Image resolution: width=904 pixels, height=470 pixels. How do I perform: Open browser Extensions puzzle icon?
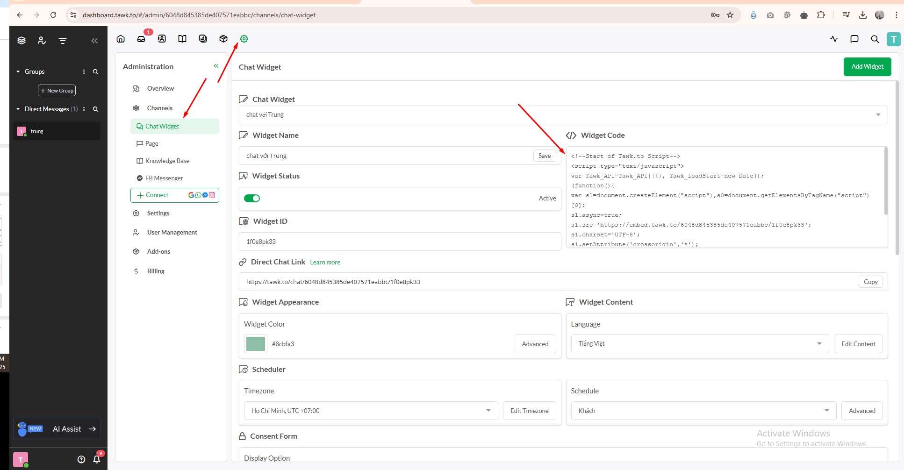click(821, 15)
